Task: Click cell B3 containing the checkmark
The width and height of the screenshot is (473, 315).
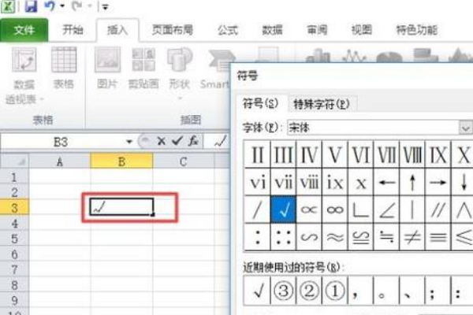Action: click(x=121, y=207)
